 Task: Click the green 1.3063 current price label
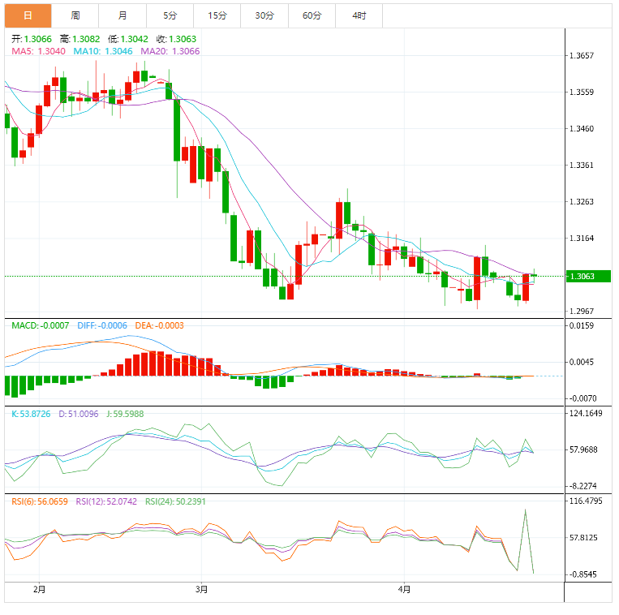click(589, 277)
